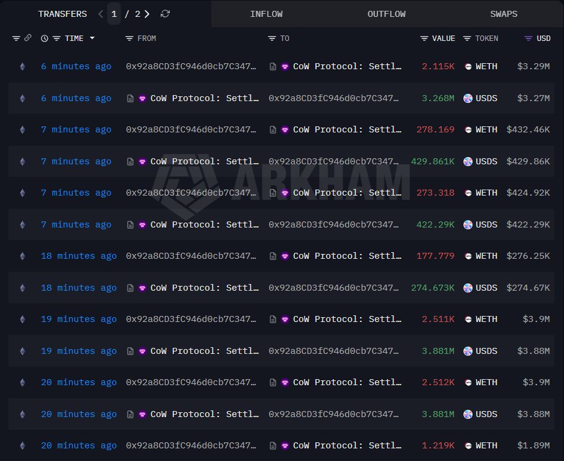This screenshot has height=461, width=564.
Task: Click the USDS token label on $422.29K row
Action: pos(486,224)
